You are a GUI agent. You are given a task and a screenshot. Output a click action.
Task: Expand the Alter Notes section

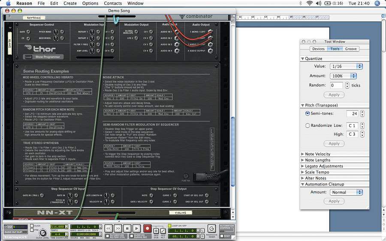302,178
